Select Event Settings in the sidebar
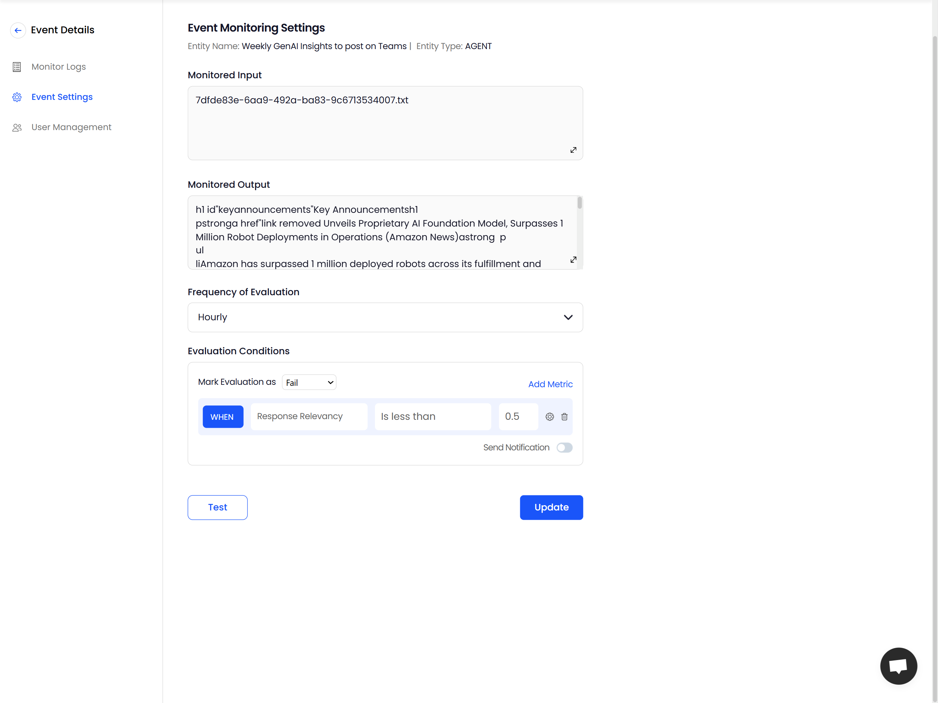The height and width of the screenshot is (703, 938). 62,97
